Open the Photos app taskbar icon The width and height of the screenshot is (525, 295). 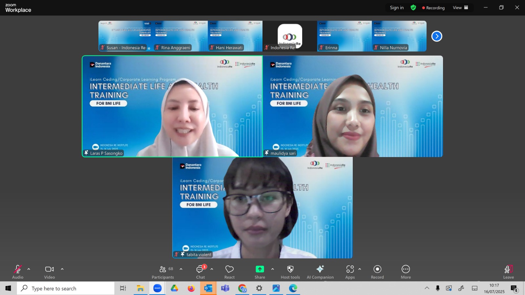pyautogui.click(x=276, y=288)
